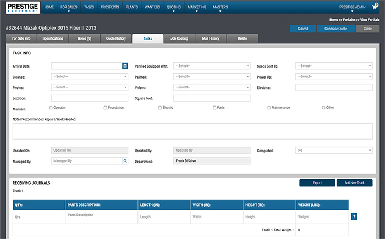
Task: Click the Location input field
Action: pos(90,98)
